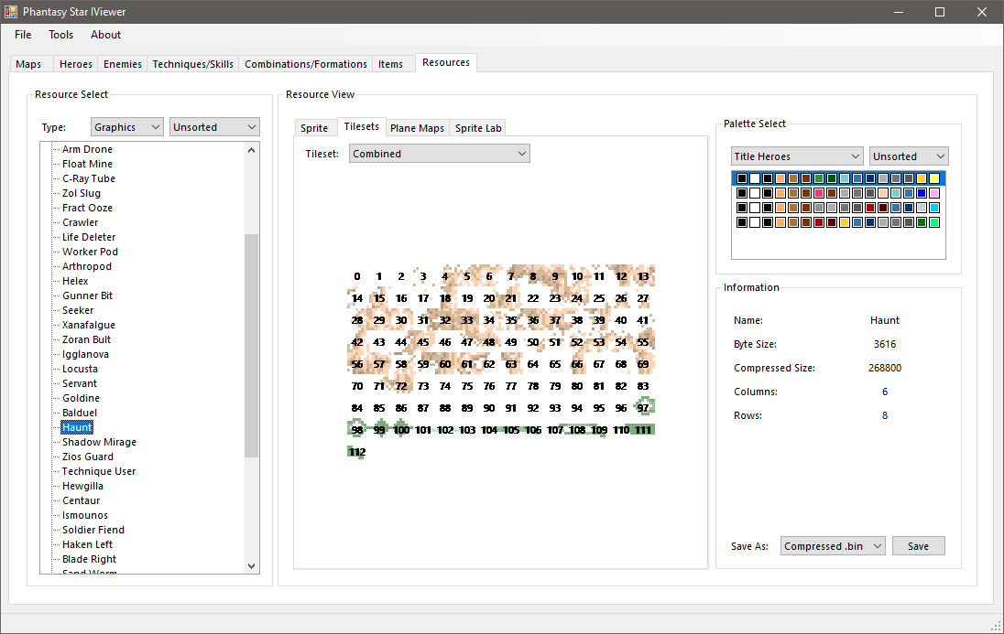Select Igglanova resource
Viewport: 1004px width, 634px height.
click(85, 354)
